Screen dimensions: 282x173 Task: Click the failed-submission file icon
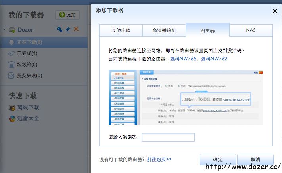pyautogui.click(x=11, y=76)
